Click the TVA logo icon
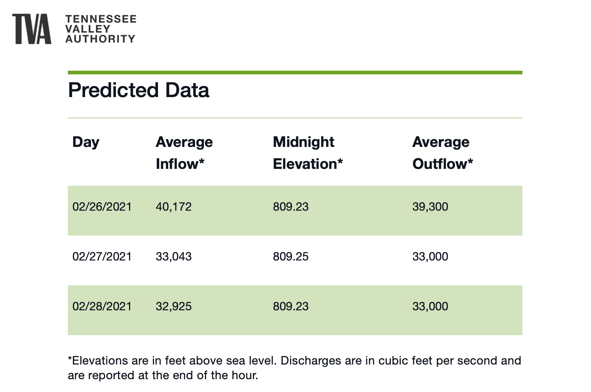Image resolution: width=591 pixels, height=392 pixels. point(32,29)
